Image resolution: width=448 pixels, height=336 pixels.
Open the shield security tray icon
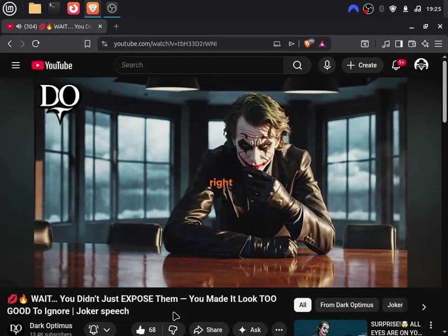coord(393,9)
